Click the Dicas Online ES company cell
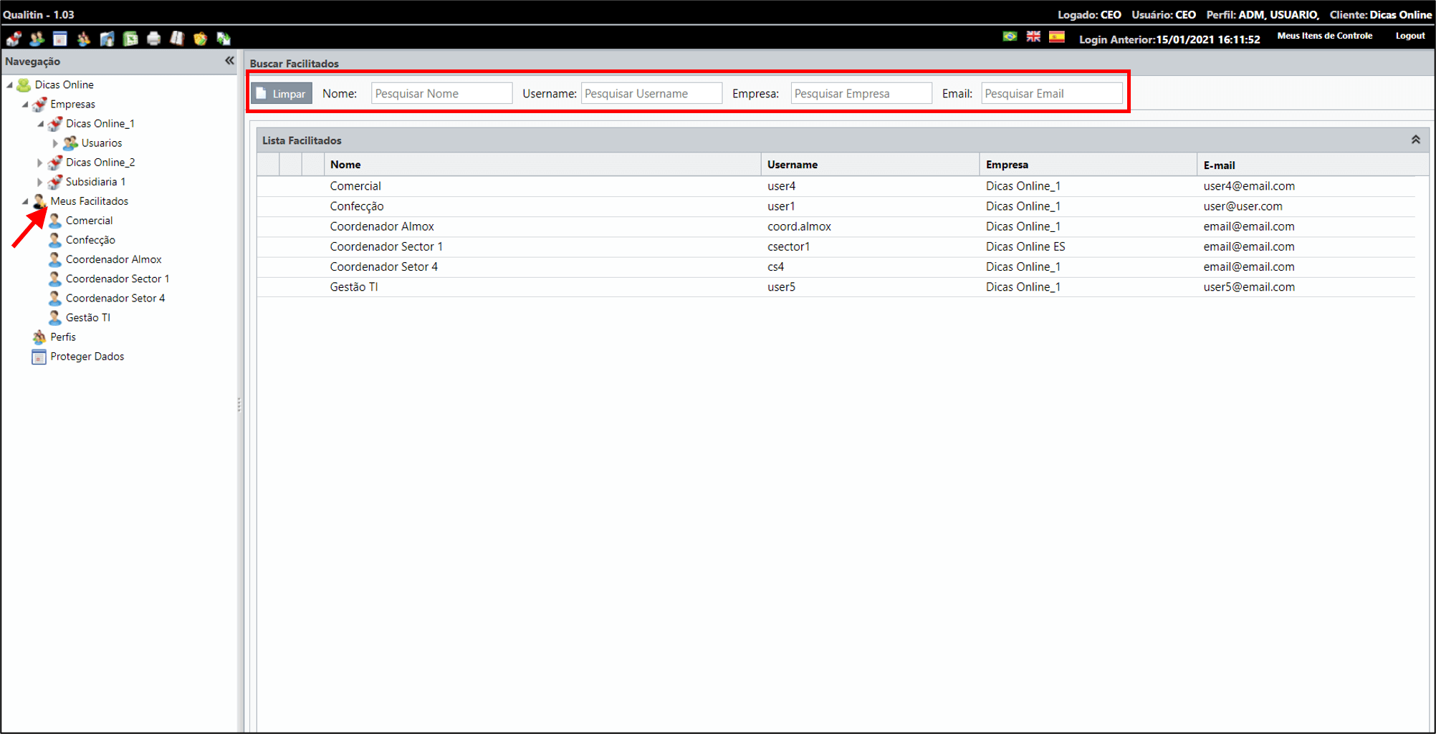 coord(1025,246)
